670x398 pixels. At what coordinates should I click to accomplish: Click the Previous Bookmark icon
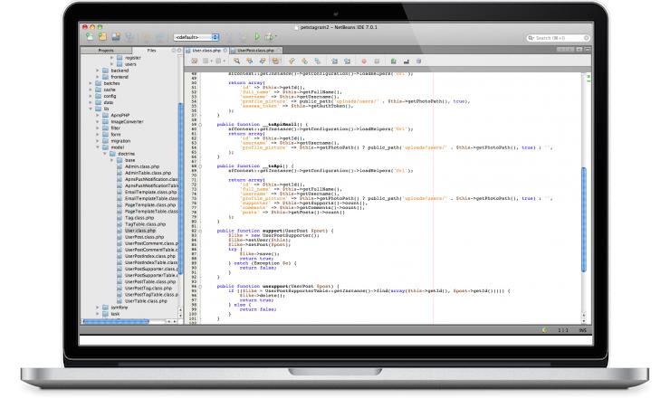[x=292, y=62]
